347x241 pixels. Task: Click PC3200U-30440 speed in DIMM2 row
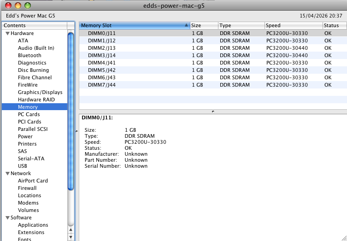point(287,48)
